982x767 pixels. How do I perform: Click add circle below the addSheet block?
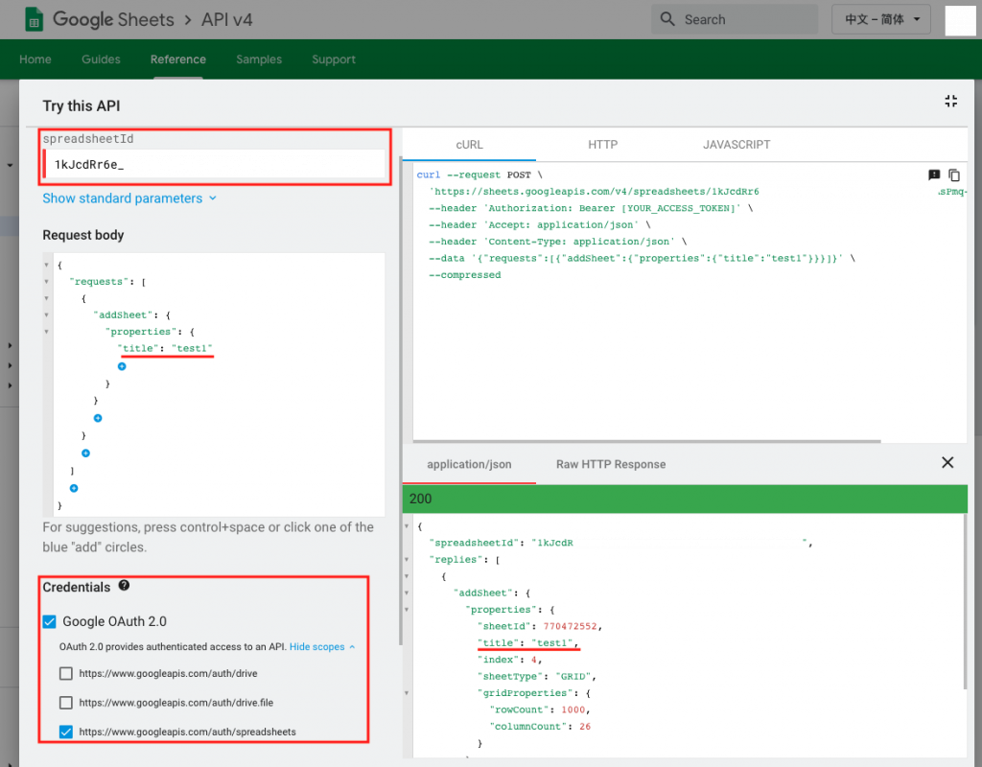85,453
